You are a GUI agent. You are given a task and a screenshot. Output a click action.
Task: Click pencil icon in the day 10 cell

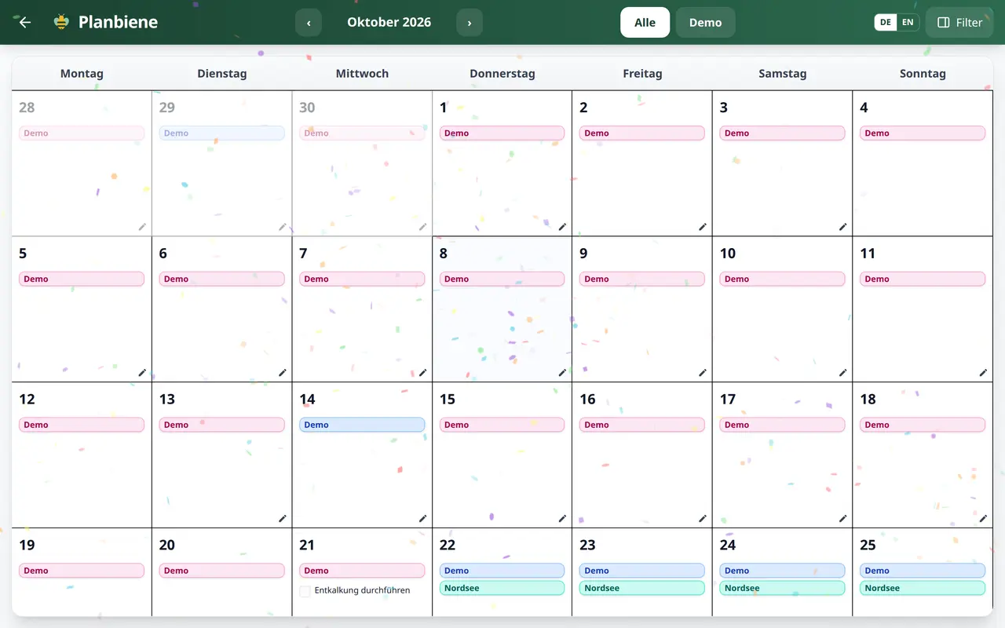coord(842,373)
